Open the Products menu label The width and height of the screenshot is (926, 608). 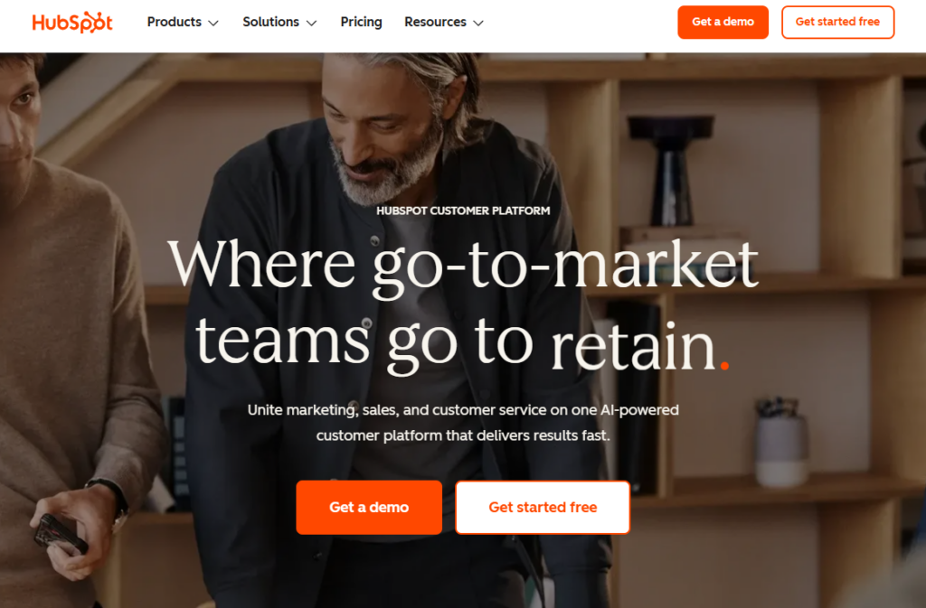pos(175,22)
